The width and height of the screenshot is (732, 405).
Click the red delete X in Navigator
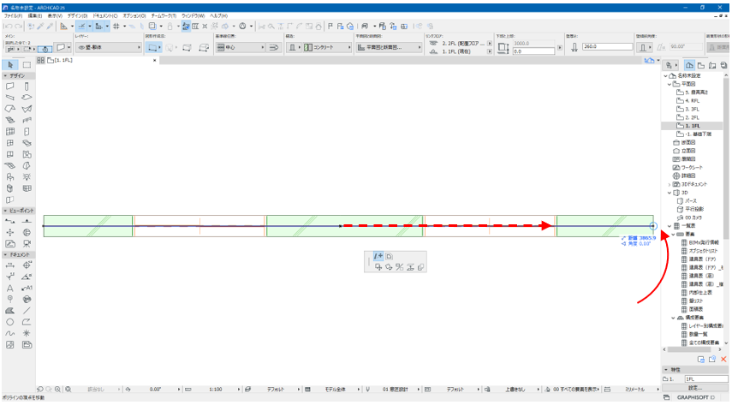(x=723, y=360)
